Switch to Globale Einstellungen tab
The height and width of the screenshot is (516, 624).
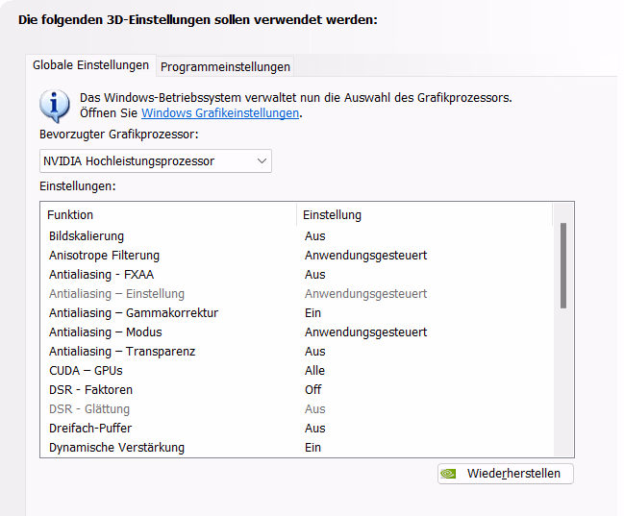[x=90, y=65]
